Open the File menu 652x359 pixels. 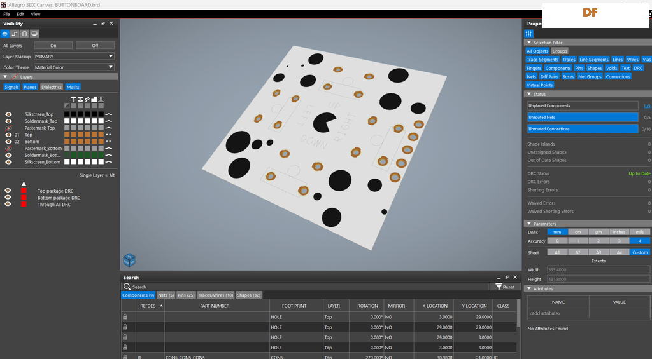[6, 14]
